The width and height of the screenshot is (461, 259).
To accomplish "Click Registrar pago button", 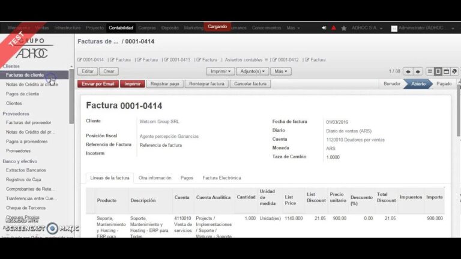I will [164, 84].
